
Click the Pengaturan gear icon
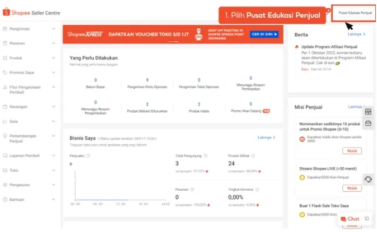[x=5, y=185]
